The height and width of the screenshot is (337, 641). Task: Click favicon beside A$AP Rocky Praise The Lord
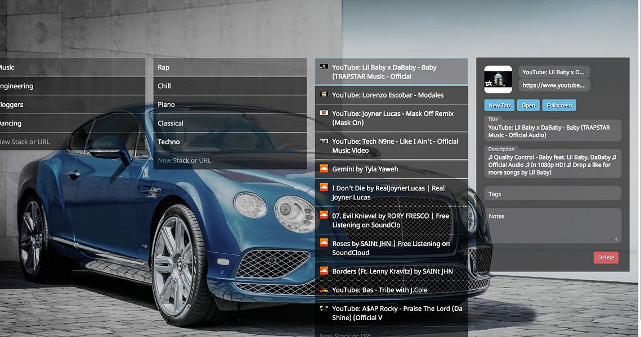click(x=324, y=308)
